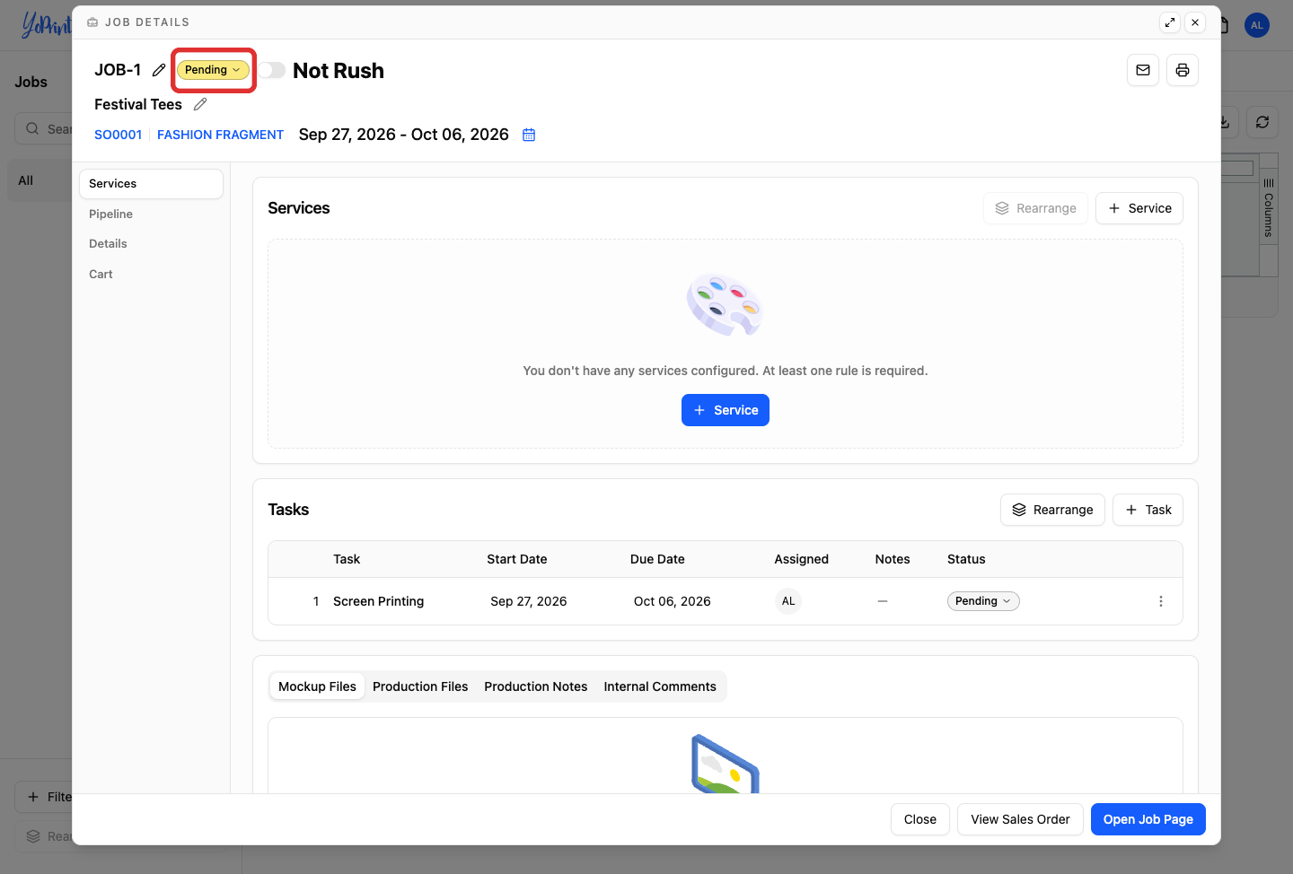
Task: Rearrange the services
Action: (1035, 208)
